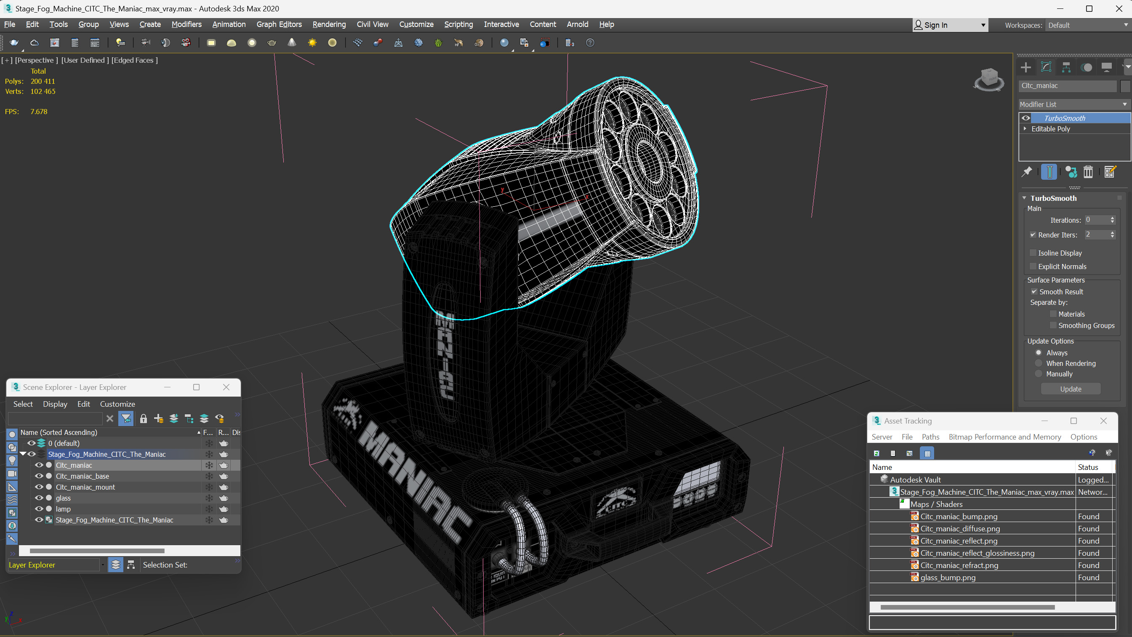Screen dimensions: 1132x637
Task: Increase Iterations spinner value
Action: coord(1112,218)
